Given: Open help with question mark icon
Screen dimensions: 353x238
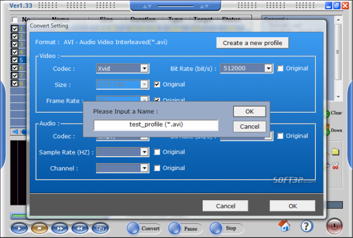Looking at the screenshot, I should (x=307, y=226).
